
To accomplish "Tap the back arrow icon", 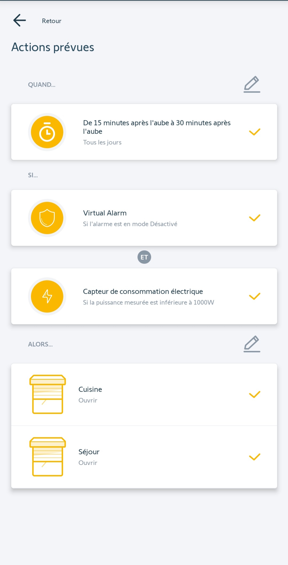I will [x=19, y=21].
